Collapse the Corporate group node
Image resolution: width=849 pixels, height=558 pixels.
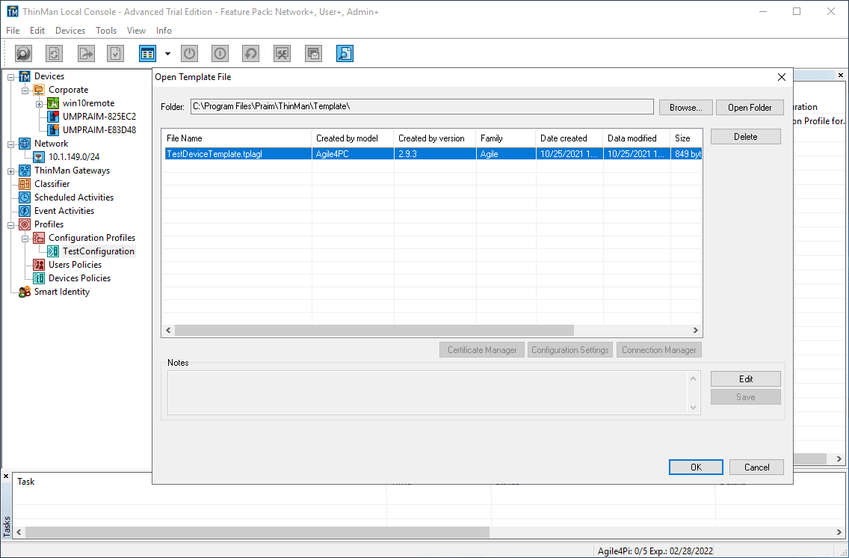pyautogui.click(x=25, y=91)
